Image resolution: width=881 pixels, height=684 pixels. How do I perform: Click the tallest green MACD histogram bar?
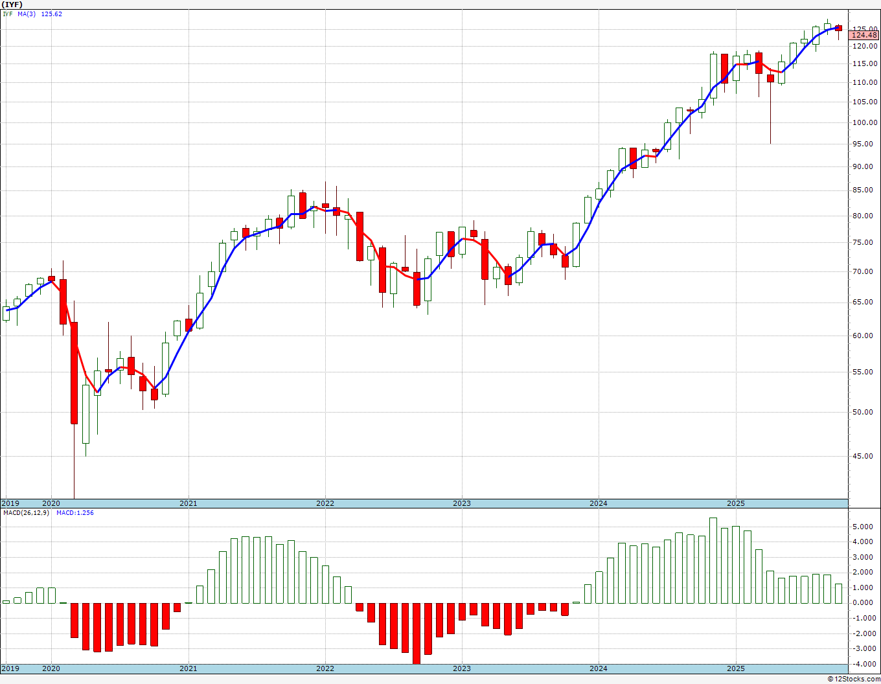[713, 560]
